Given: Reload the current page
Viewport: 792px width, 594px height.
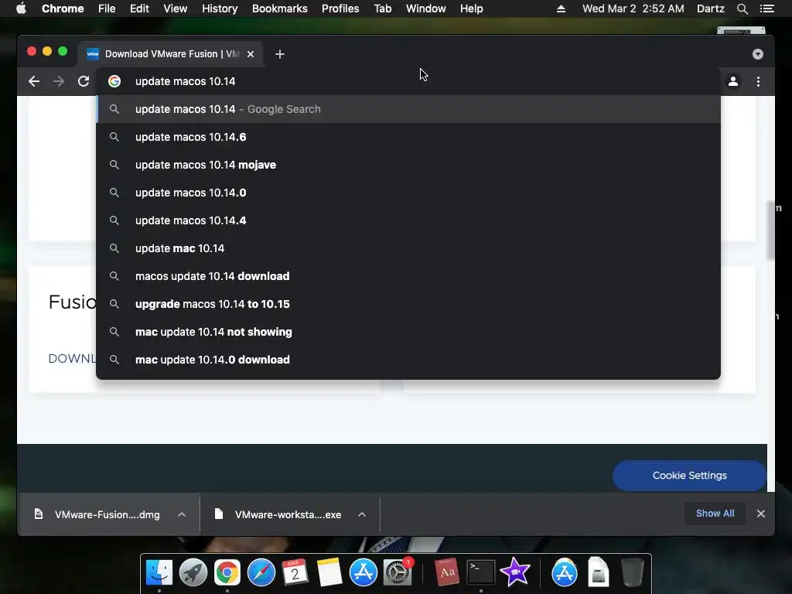Looking at the screenshot, I should click(x=84, y=81).
